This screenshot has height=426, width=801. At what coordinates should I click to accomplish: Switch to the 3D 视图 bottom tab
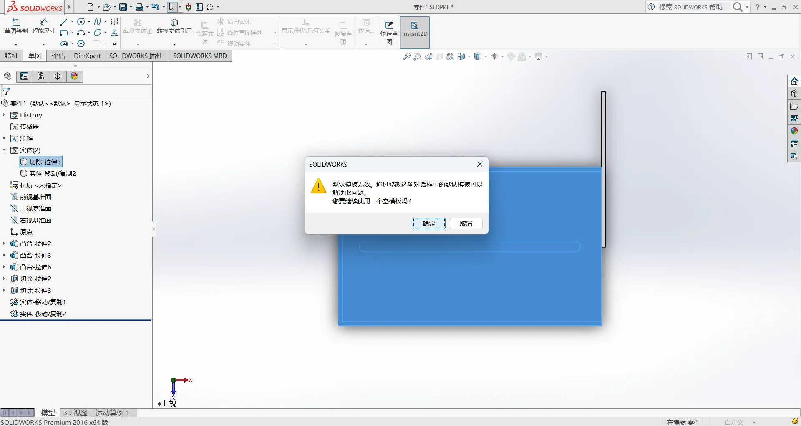tap(76, 413)
